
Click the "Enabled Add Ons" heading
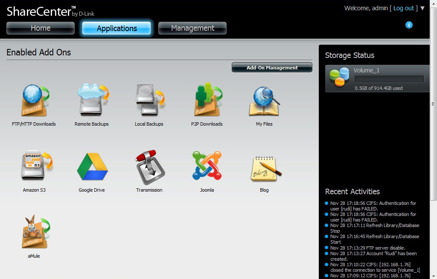pyautogui.click(x=38, y=52)
